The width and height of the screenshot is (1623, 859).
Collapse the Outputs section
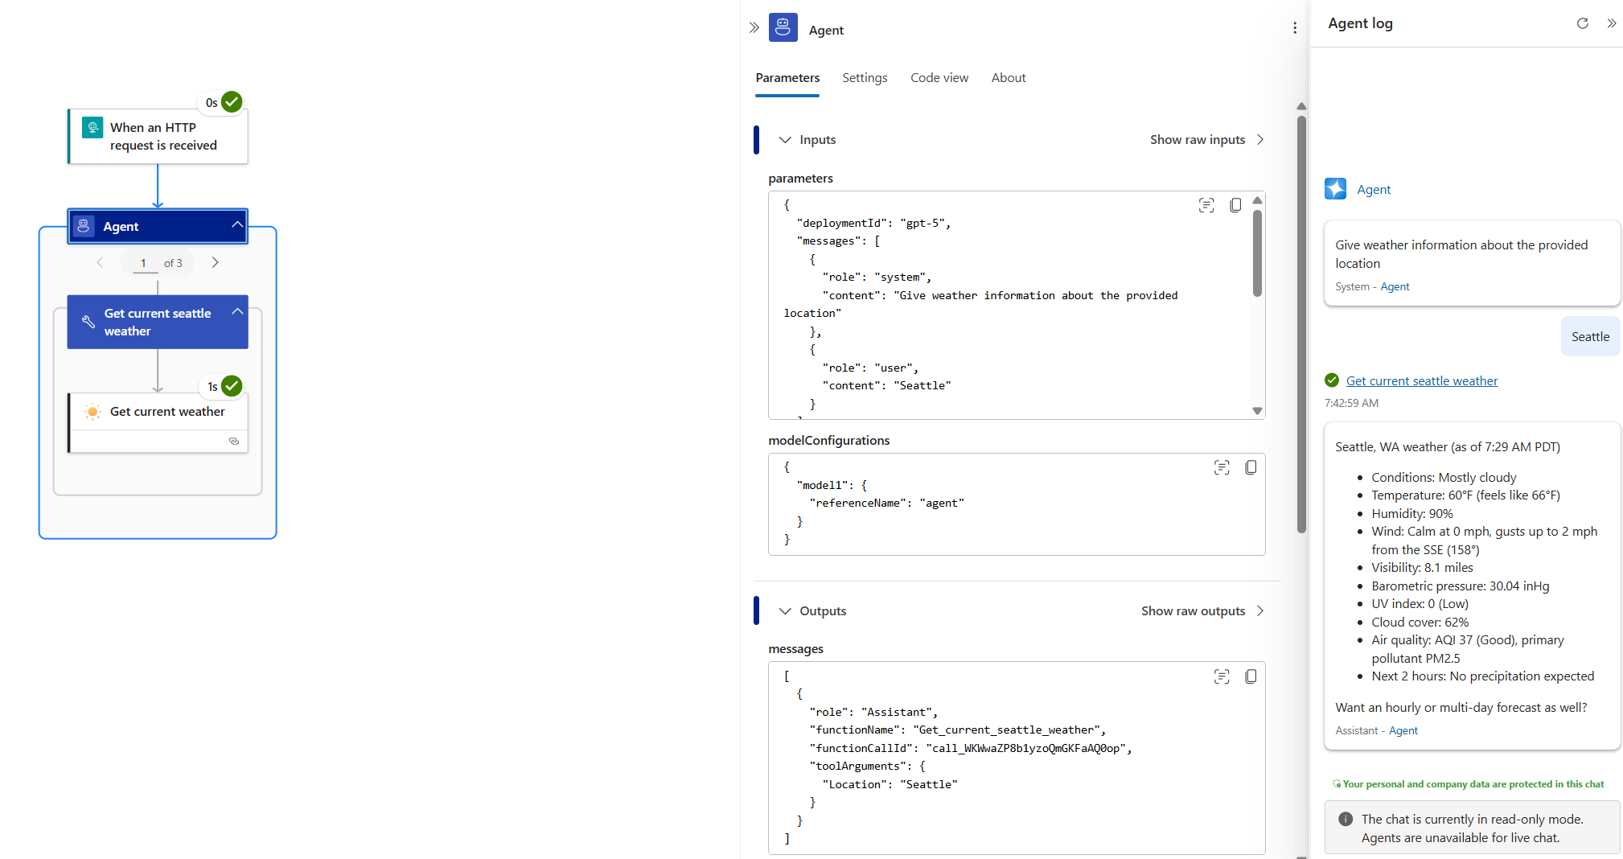point(785,610)
